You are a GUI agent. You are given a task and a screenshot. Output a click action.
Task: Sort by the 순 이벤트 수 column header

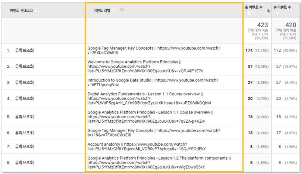[282, 7]
